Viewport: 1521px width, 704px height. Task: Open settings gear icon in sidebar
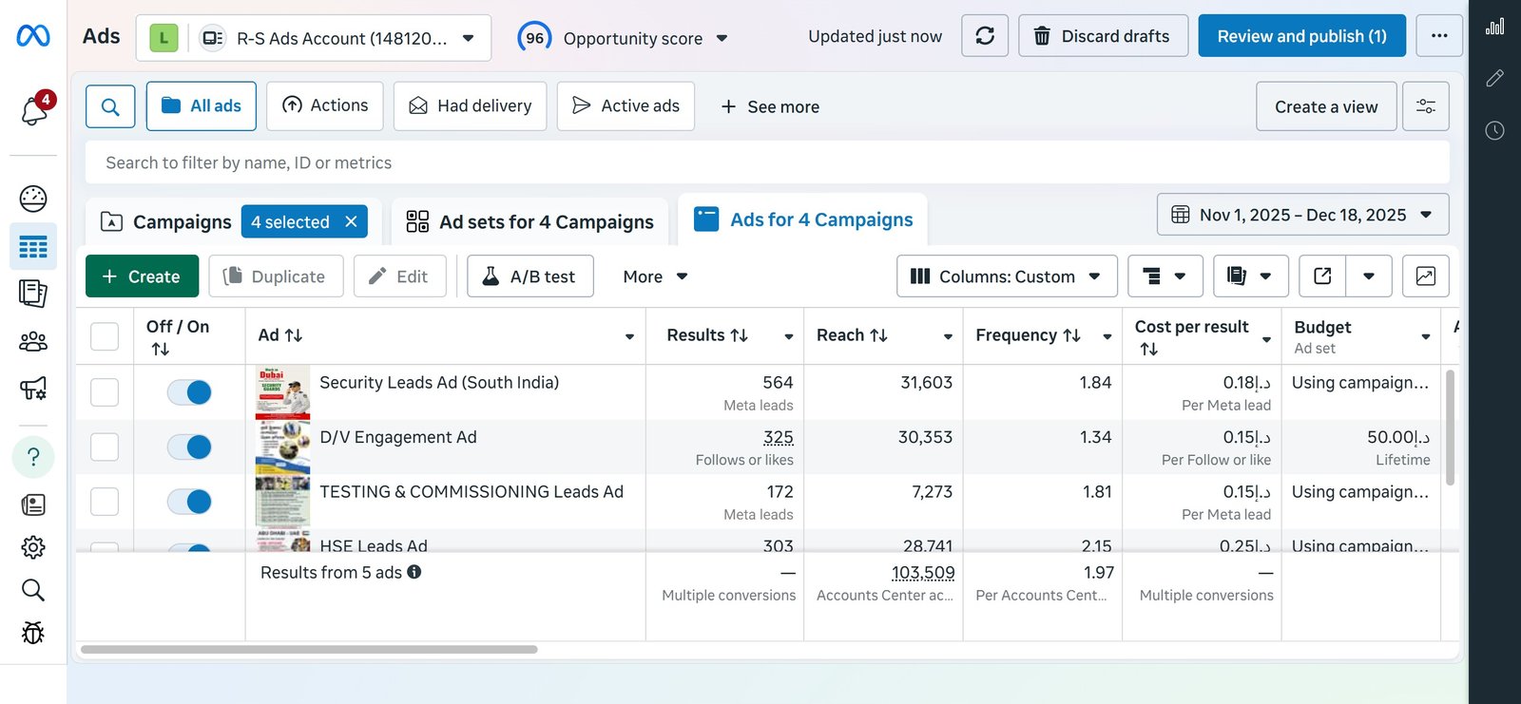[33, 547]
